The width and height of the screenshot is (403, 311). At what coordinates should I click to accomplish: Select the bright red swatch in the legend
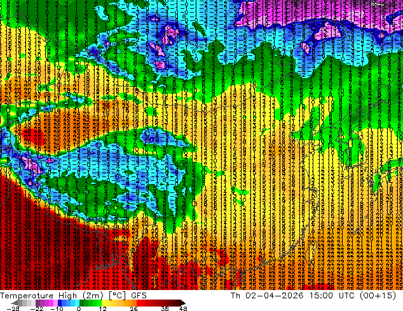(x=139, y=303)
